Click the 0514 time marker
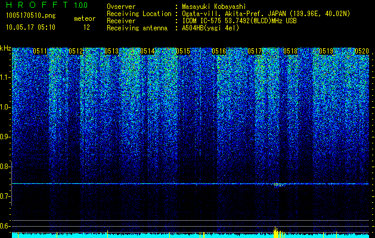Image resolution: width=375 pixels, height=238 pixels. pos(147,51)
